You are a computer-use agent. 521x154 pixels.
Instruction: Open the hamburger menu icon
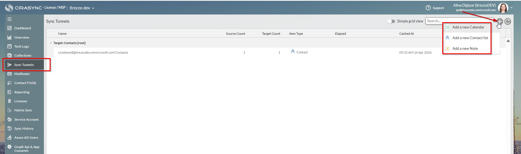click(9, 19)
